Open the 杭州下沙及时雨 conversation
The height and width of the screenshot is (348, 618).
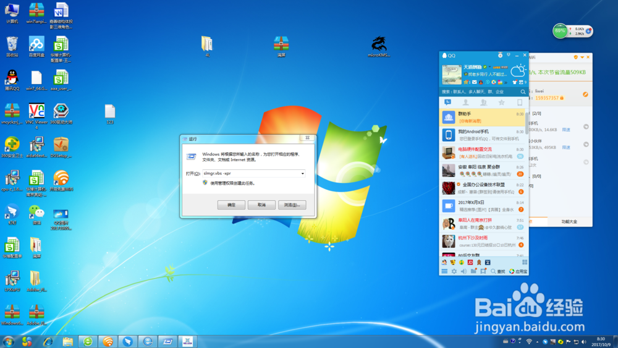[483, 242]
